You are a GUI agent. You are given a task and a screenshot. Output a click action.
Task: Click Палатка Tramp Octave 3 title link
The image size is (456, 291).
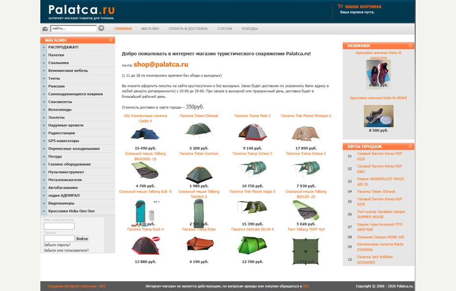point(252,153)
